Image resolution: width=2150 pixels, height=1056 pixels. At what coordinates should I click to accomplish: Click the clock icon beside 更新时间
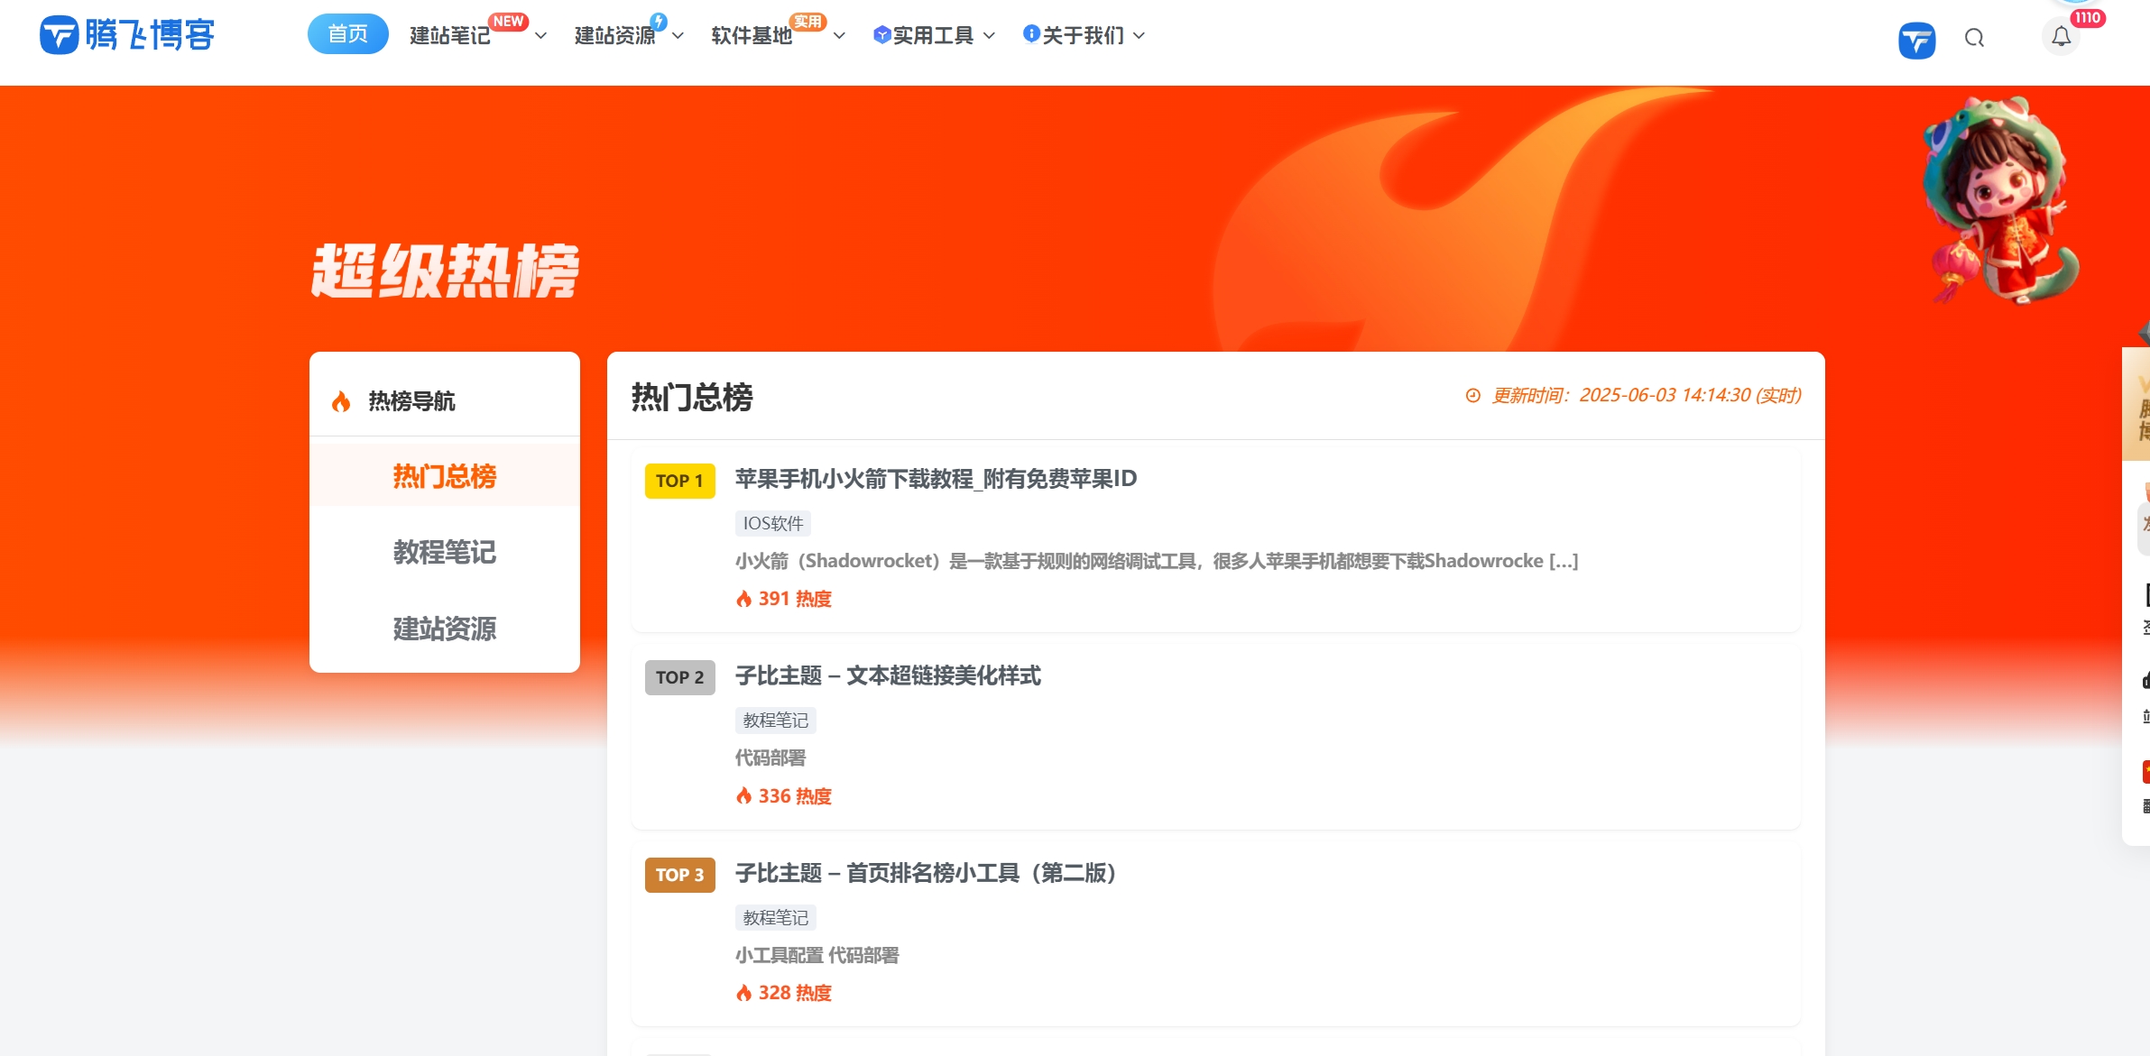click(1472, 396)
